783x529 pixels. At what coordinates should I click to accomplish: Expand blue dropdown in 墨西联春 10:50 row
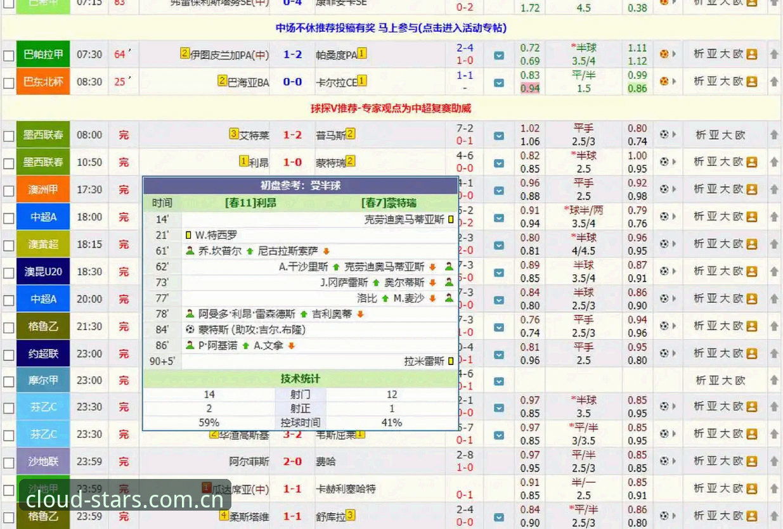(x=499, y=163)
